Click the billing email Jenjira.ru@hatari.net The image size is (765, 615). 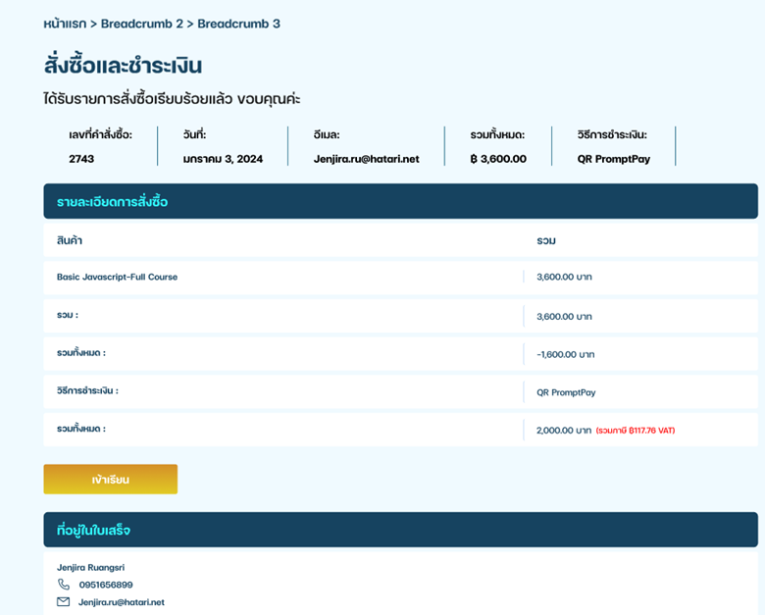tap(122, 602)
